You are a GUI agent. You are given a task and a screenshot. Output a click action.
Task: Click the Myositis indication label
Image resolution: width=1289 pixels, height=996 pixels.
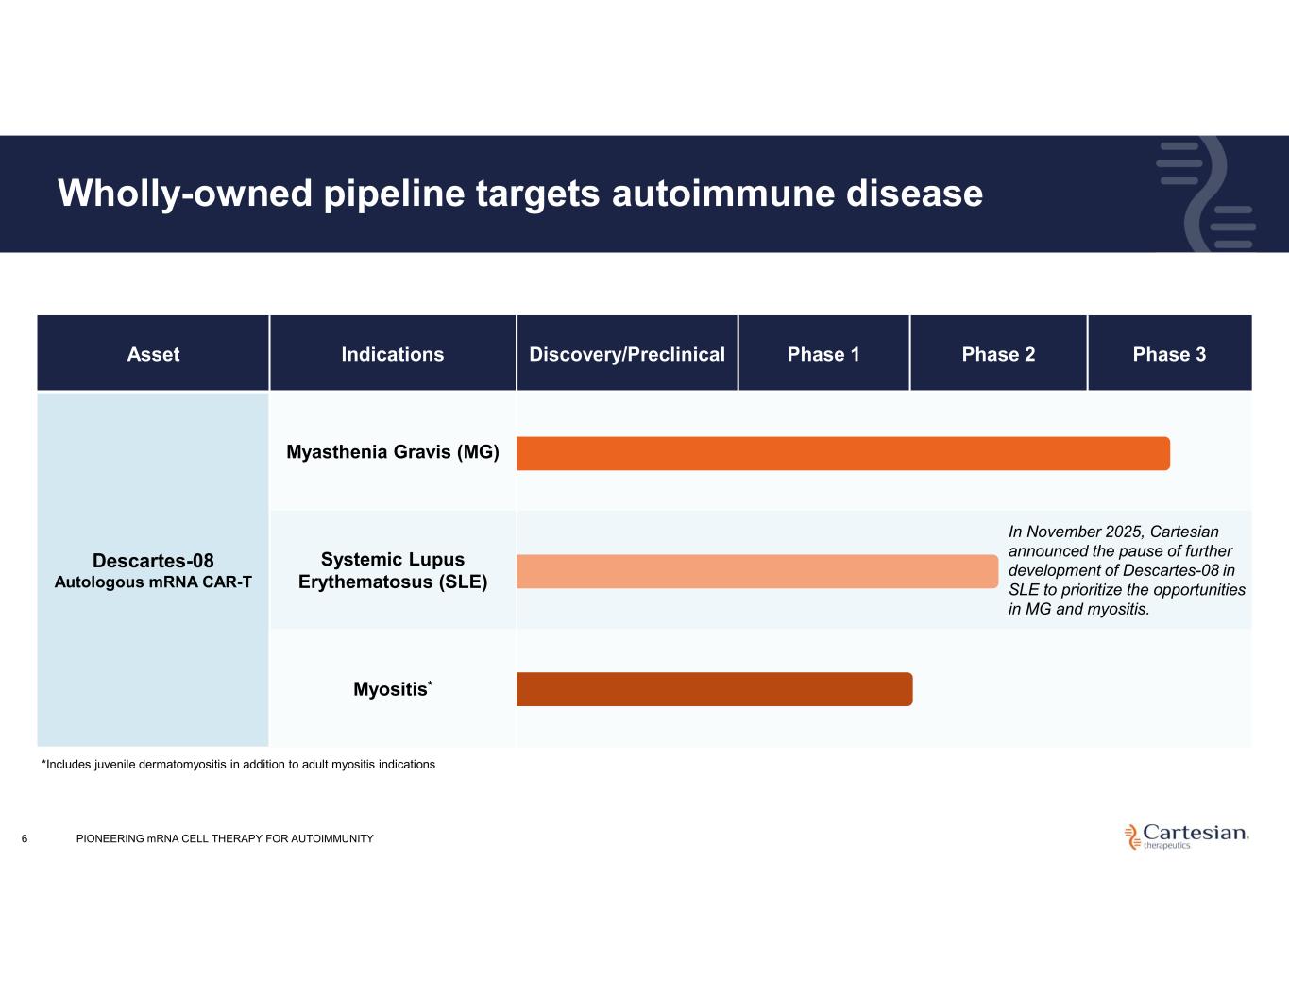[391, 689]
